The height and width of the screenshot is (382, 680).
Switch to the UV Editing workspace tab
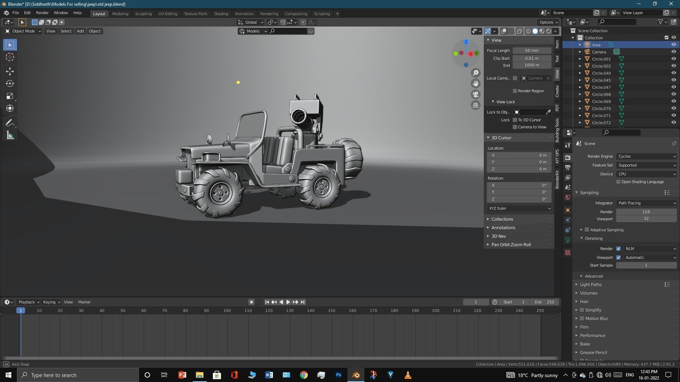click(168, 13)
